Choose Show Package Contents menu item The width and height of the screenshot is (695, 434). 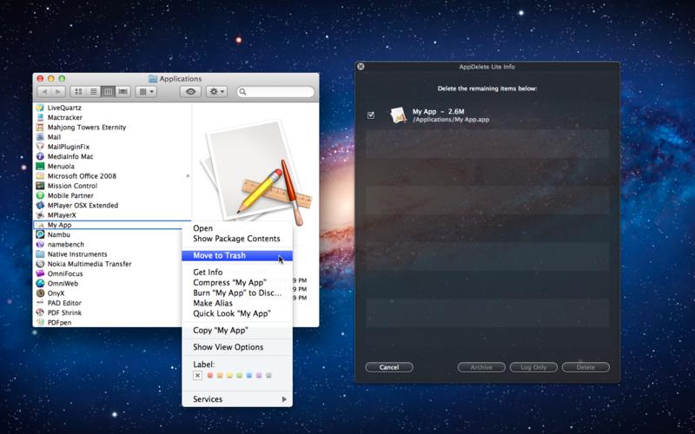[x=237, y=238]
